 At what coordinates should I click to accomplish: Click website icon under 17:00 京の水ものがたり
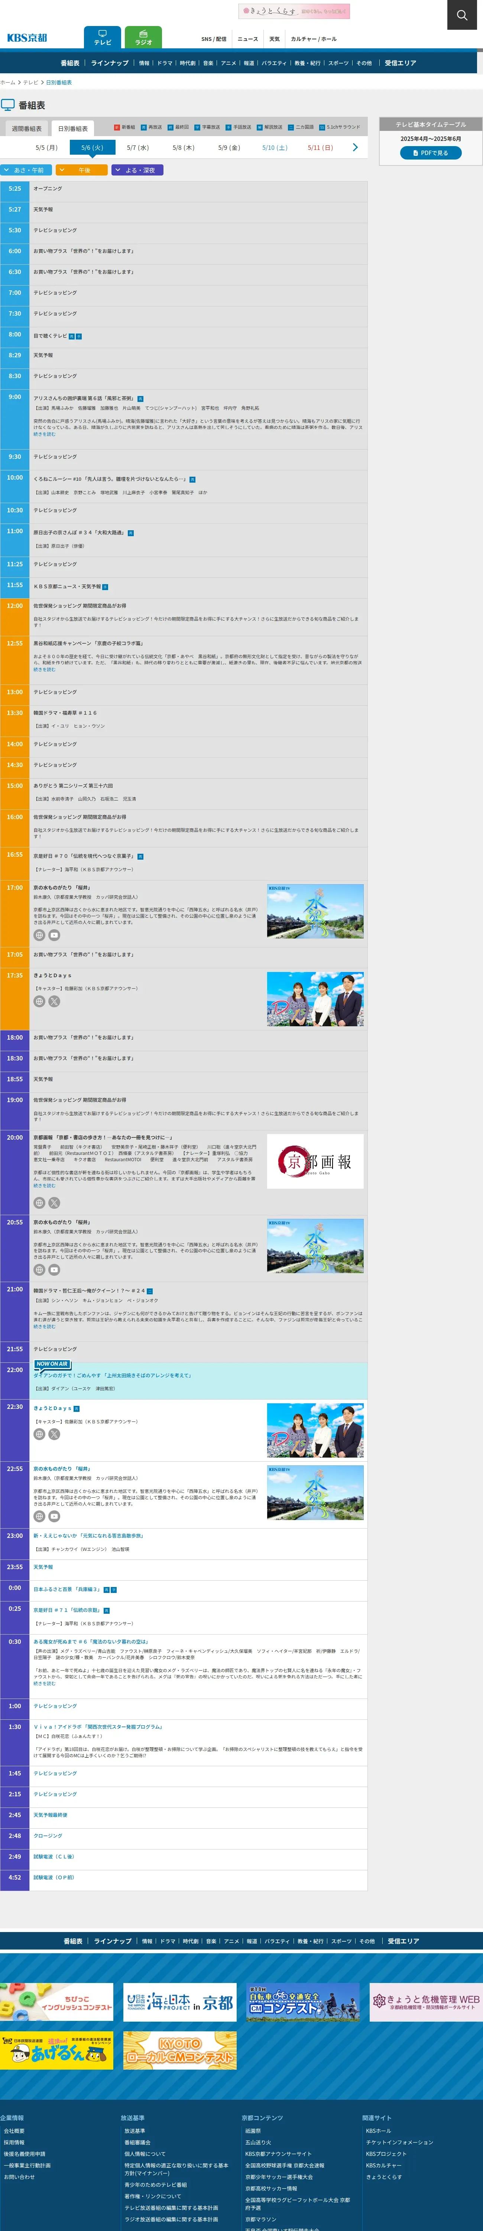(39, 936)
